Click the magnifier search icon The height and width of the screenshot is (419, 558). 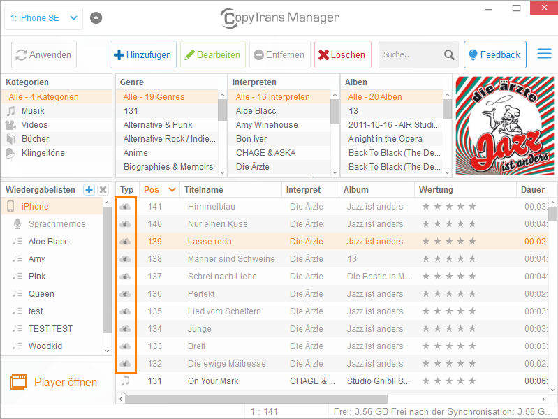coord(449,55)
